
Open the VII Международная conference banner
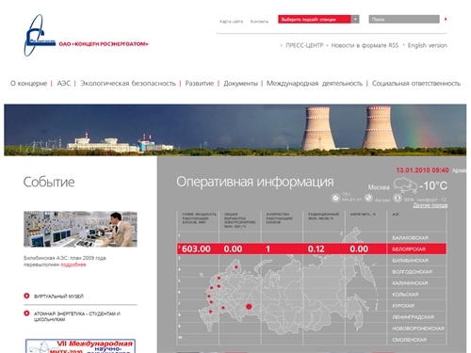coord(80,345)
